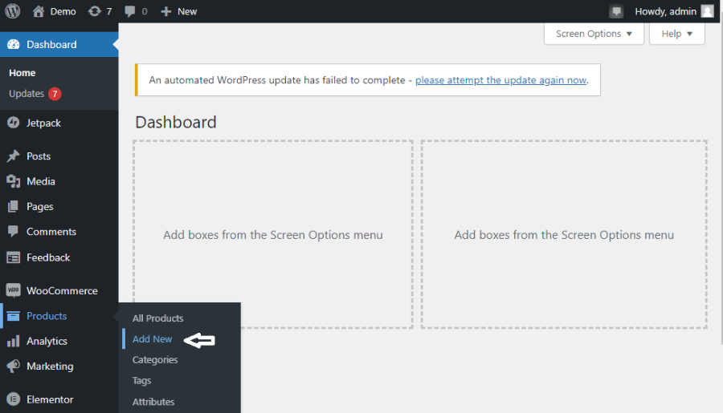Select All Products in Products flyout
This screenshot has width=723, height=413.
(157, 318)
